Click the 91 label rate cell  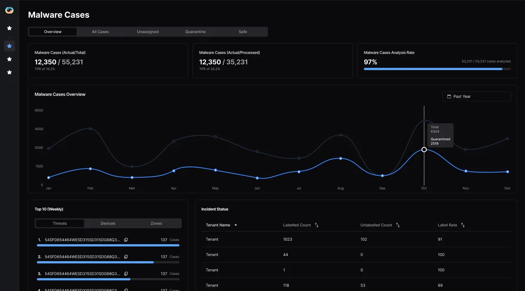tap(440, 239)
